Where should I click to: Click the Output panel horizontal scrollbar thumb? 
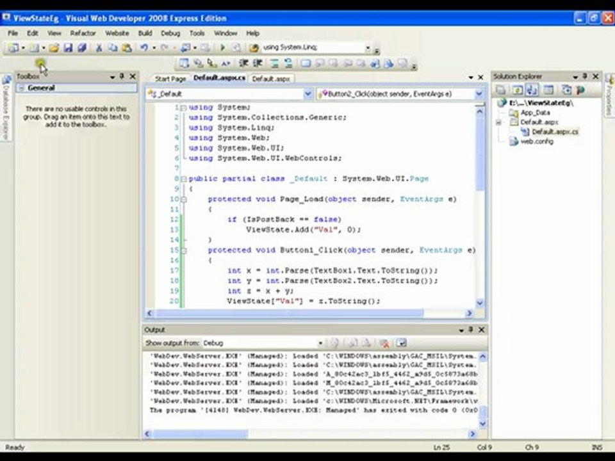point(201,433)
